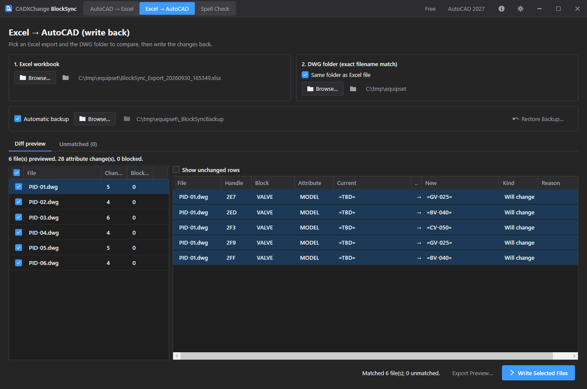Image resolution: width=587 pixels, height=389 pixels.
Task: Click the Kind column header
Action: click(x=518, y=183)
